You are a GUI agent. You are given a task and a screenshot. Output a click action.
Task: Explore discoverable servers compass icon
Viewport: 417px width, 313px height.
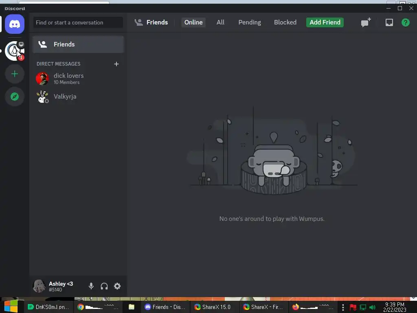click(15, 97)
